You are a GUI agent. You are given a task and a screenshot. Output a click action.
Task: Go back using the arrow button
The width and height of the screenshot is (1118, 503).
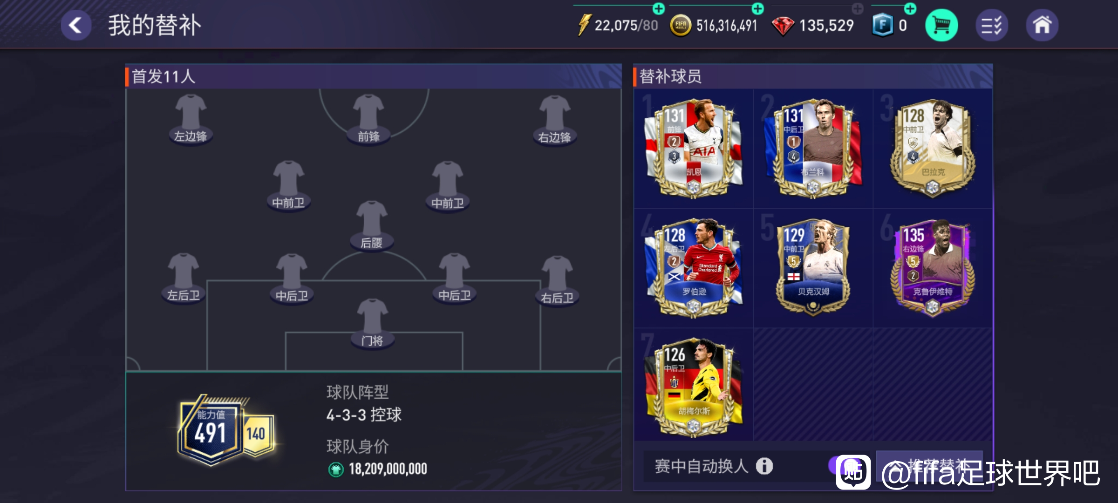tap(76, 25)
